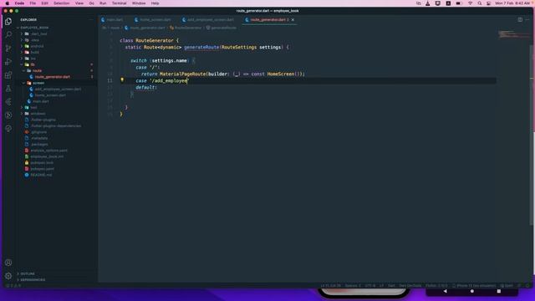Screen dimensions: 535x301
Task: Open the Extensions view
Action: click(x=8, y=75)
